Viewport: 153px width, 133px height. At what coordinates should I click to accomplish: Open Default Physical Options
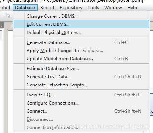(81, 33)
